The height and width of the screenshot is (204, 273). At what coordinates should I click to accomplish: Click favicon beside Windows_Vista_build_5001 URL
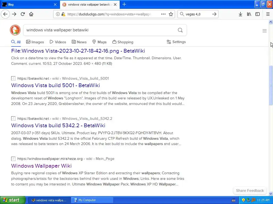coord(13,78)
